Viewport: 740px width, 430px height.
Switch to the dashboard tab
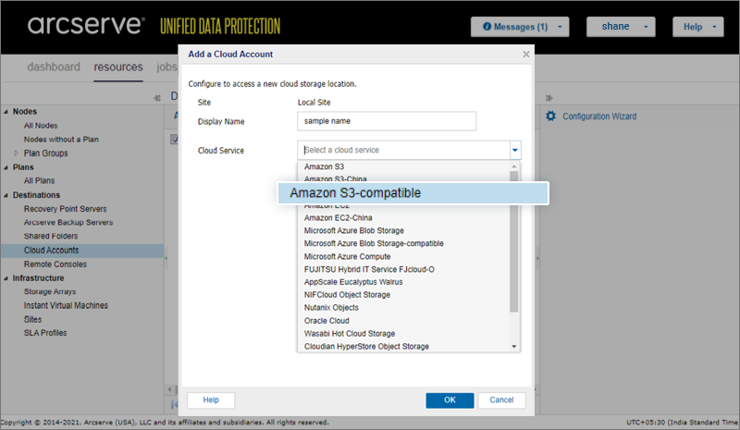click(54, 67)
